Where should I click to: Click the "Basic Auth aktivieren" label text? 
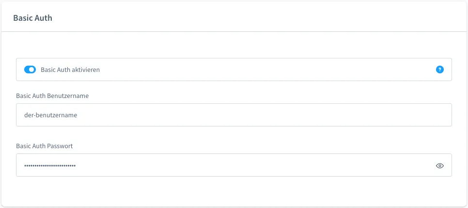click(70, 69)
